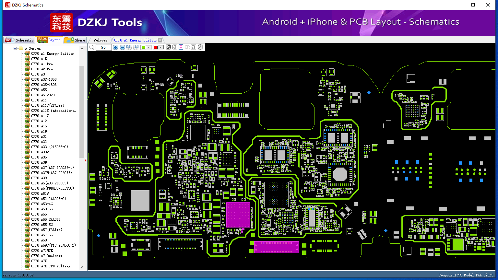Click the PADS icon beside OPPO A1K
The height and width of the screenshot is (280, 498).
pos(27,59)
